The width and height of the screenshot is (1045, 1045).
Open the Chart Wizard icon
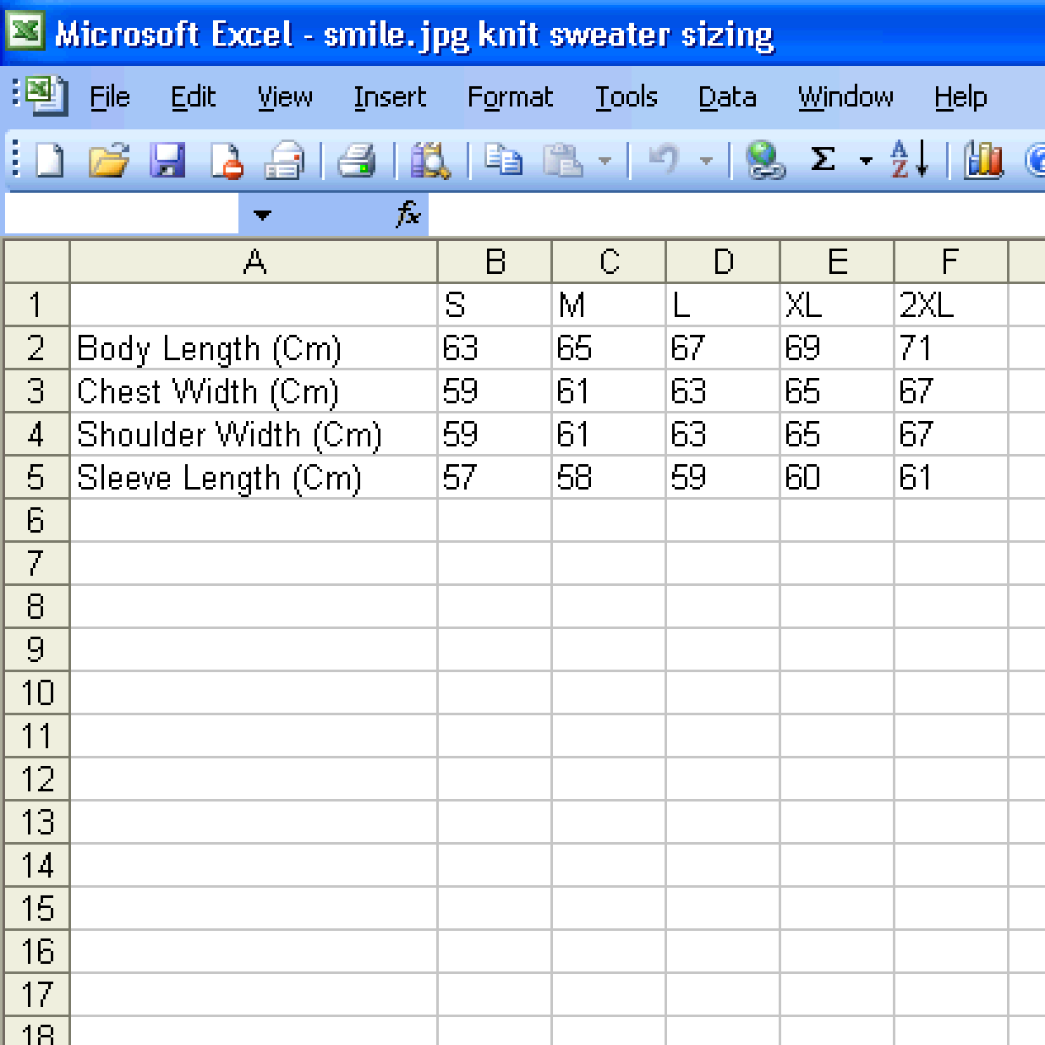click(x=984, y=160)
